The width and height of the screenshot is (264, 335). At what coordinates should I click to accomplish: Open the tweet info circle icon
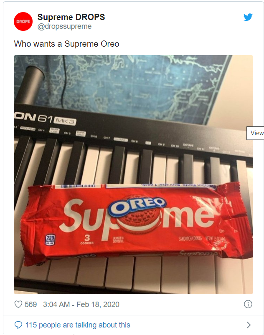point(248,304)
